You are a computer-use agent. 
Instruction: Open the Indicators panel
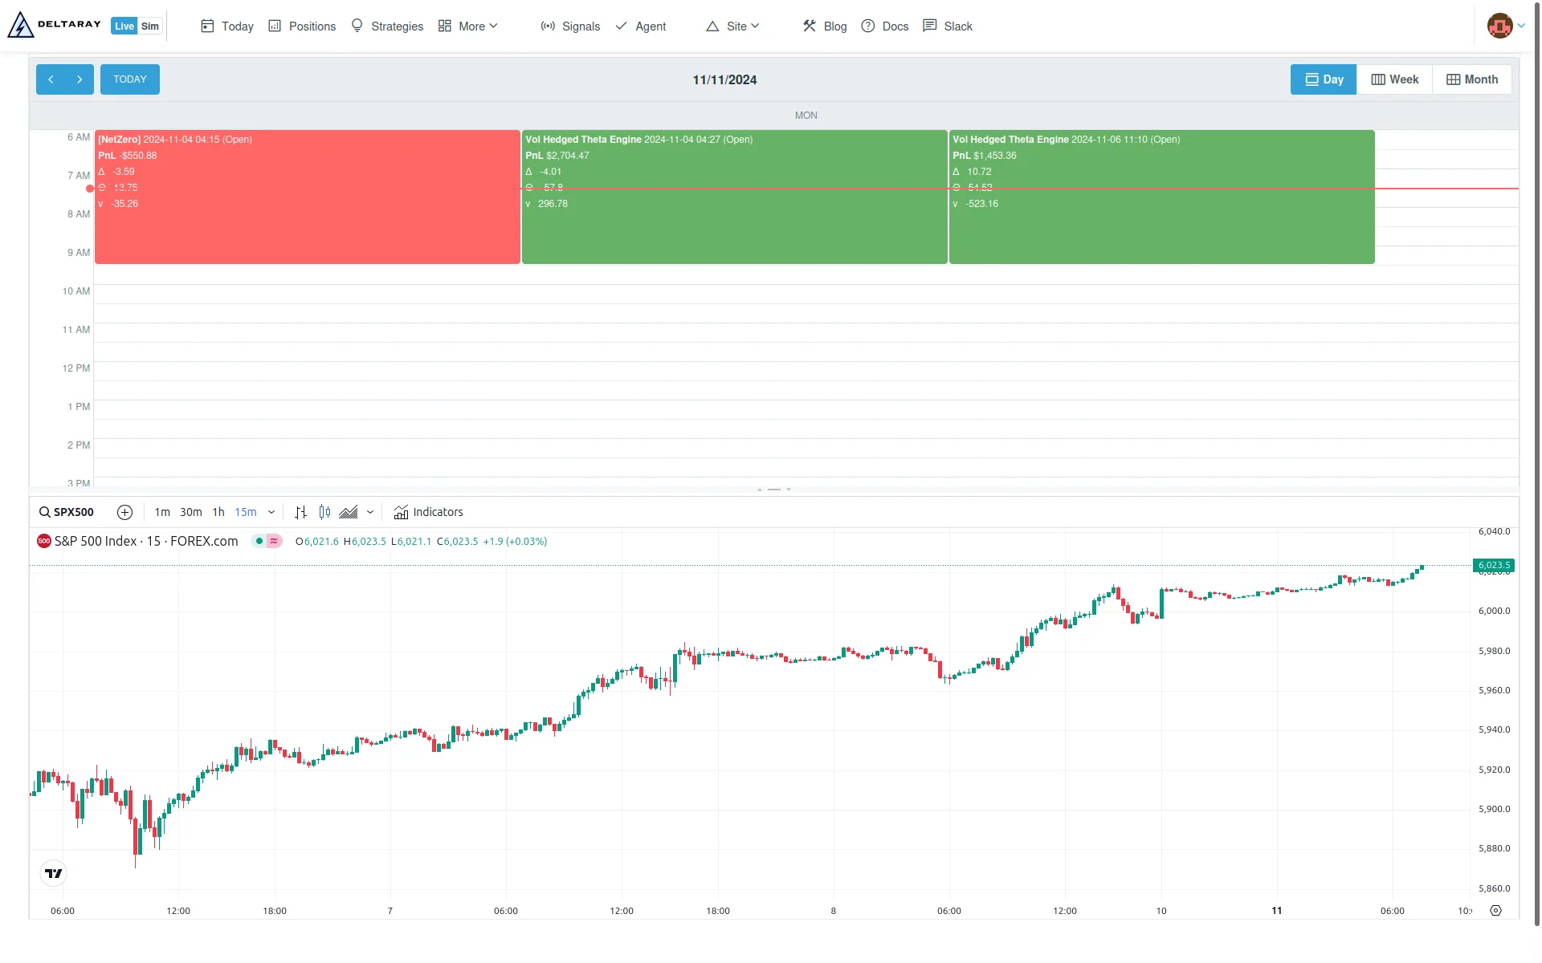[x=429, y=512]
